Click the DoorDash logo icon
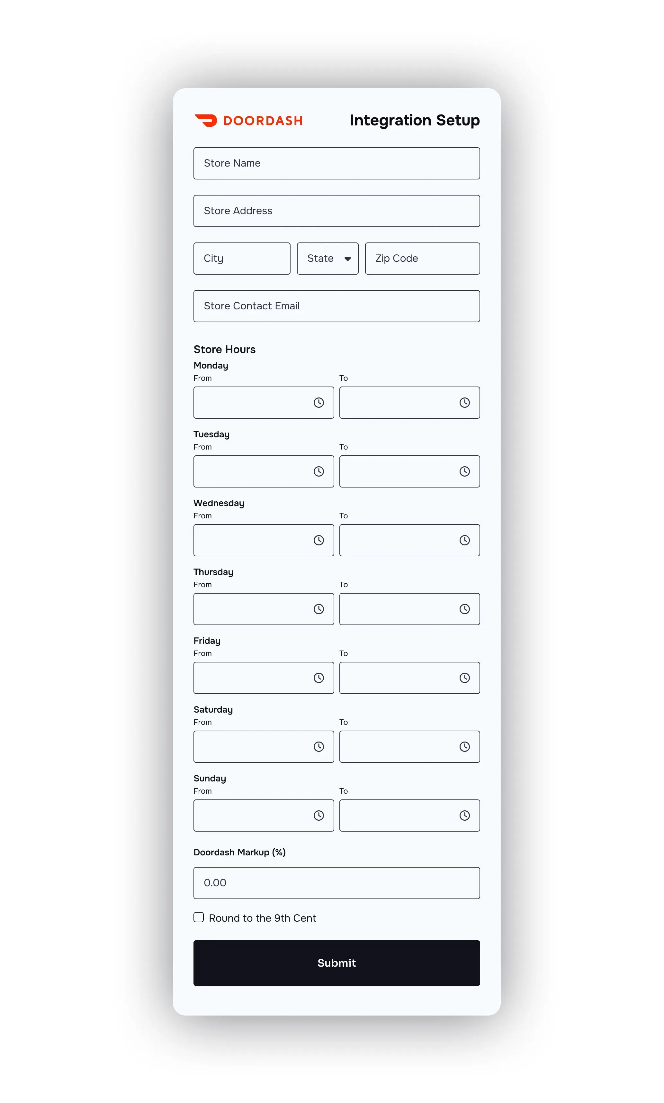 [206, 120]
